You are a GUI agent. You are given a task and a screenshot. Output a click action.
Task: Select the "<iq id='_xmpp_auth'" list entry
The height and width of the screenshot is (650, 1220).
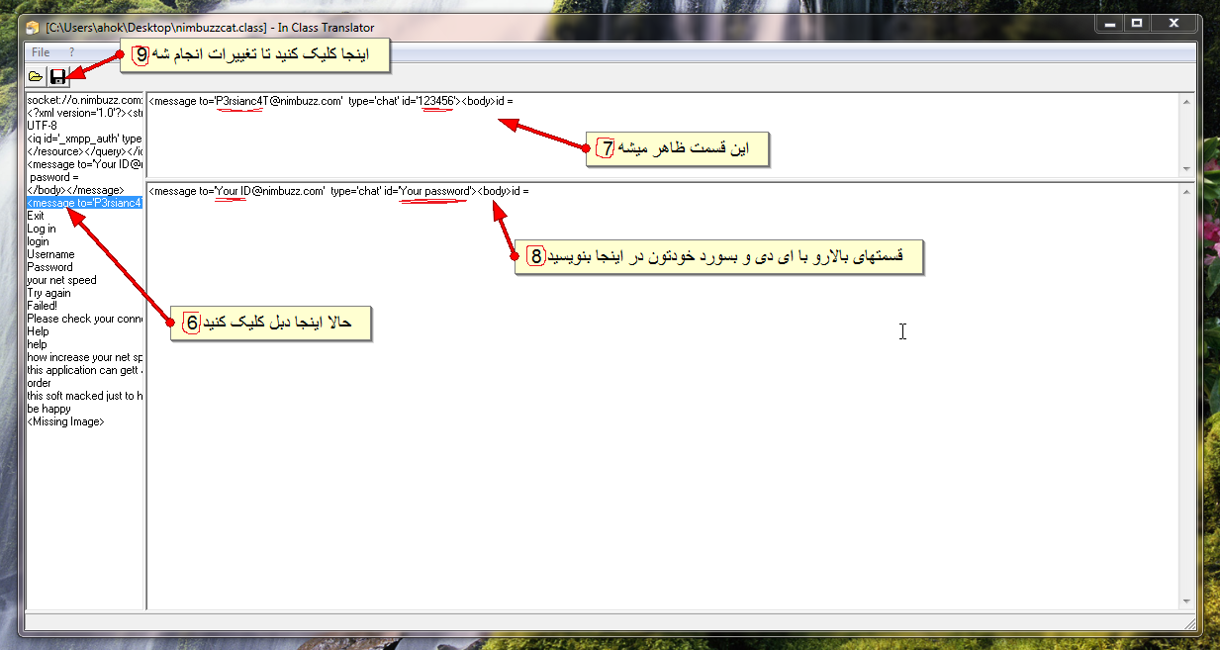point(85,139)
